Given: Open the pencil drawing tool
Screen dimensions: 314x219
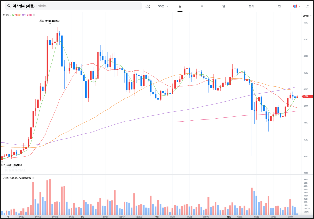Looking at the screenshot, I should [x=307, y=6].
